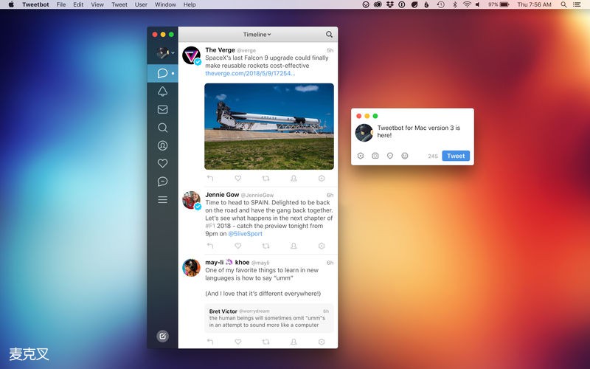590x369 pixels.
Task: Open gear actions on The Verge tweet
Action: (322, 178)
